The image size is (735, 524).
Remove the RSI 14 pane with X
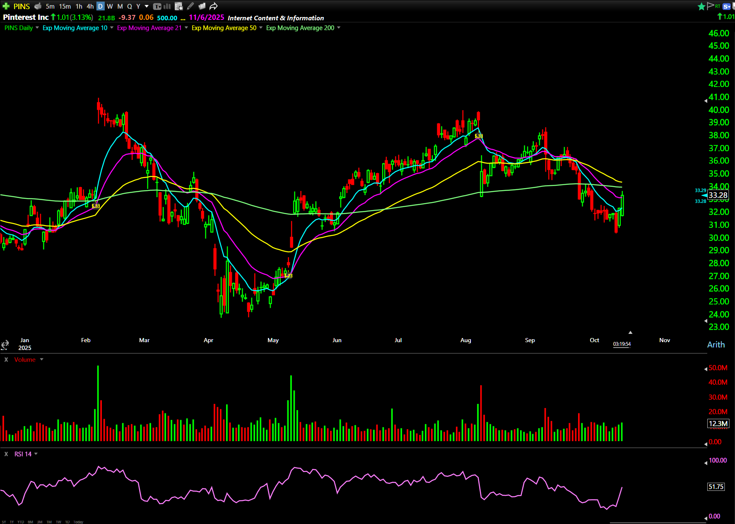click(x=6, y=454)
